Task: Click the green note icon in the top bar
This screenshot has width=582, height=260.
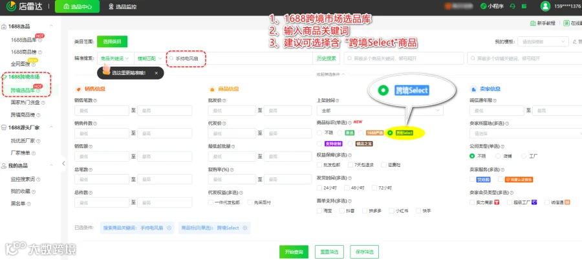Action: (524, 6)
